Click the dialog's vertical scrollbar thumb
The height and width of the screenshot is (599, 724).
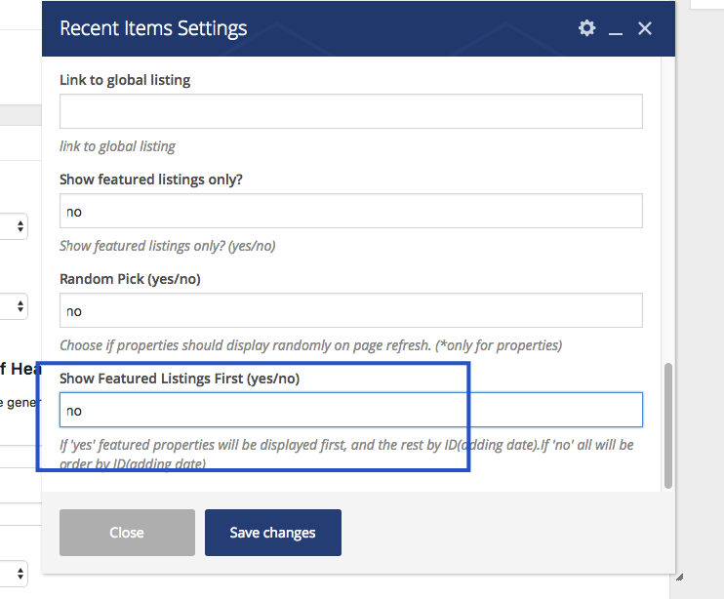[x=668, y=425]
